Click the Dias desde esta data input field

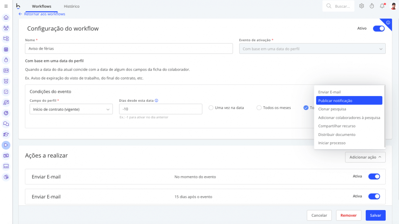coord(161,109)
